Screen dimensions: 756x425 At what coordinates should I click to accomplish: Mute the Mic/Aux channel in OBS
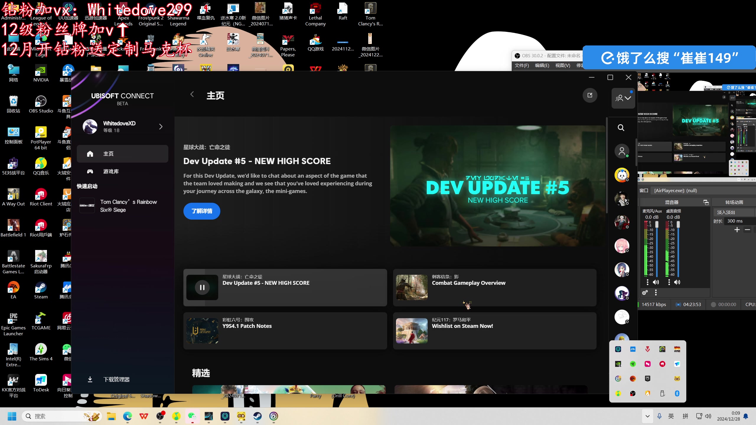pos(656,282)
